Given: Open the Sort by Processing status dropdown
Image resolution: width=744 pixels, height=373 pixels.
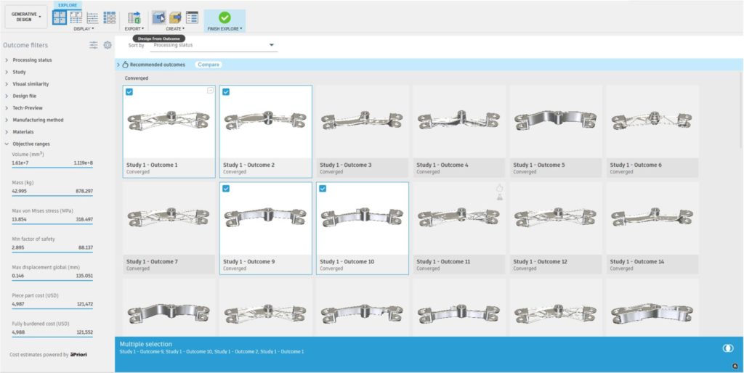Looking at the screenshot, I should point(214,46).
